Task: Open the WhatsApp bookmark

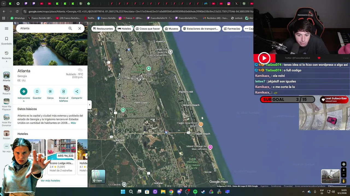Action: click(x=17, y=18)
